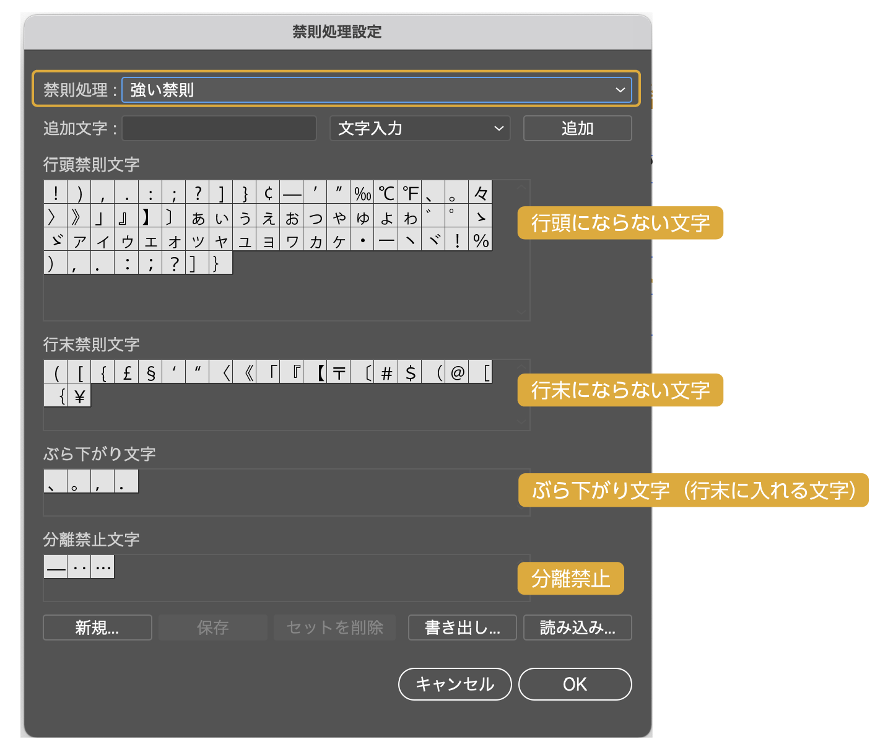The image size is (888, 752).
Task: Click the 新規... button
Action: tap(97, 627)
